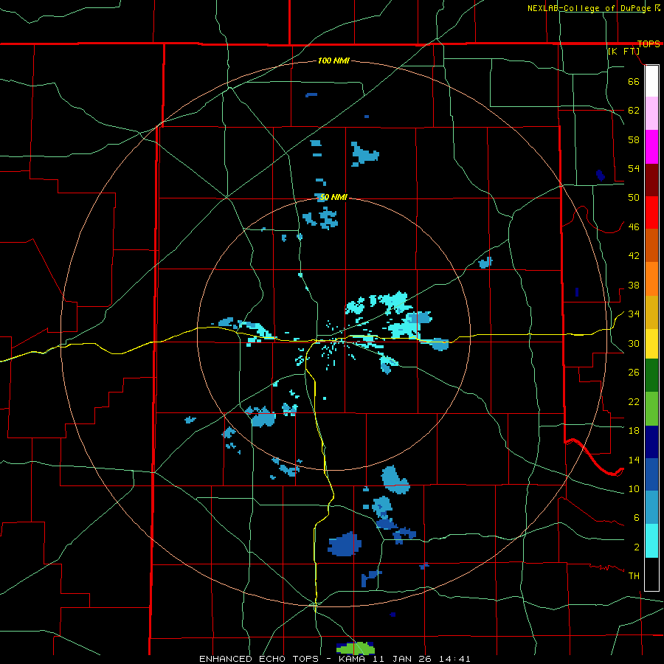Click the '54' legend value
The image size is (664, 664).
[x=634, y=168]
